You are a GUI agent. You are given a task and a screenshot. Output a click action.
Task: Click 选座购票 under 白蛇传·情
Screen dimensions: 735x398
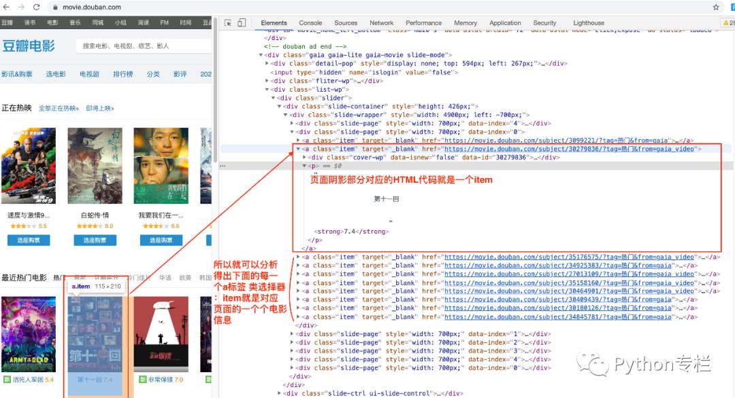point(95,240)
